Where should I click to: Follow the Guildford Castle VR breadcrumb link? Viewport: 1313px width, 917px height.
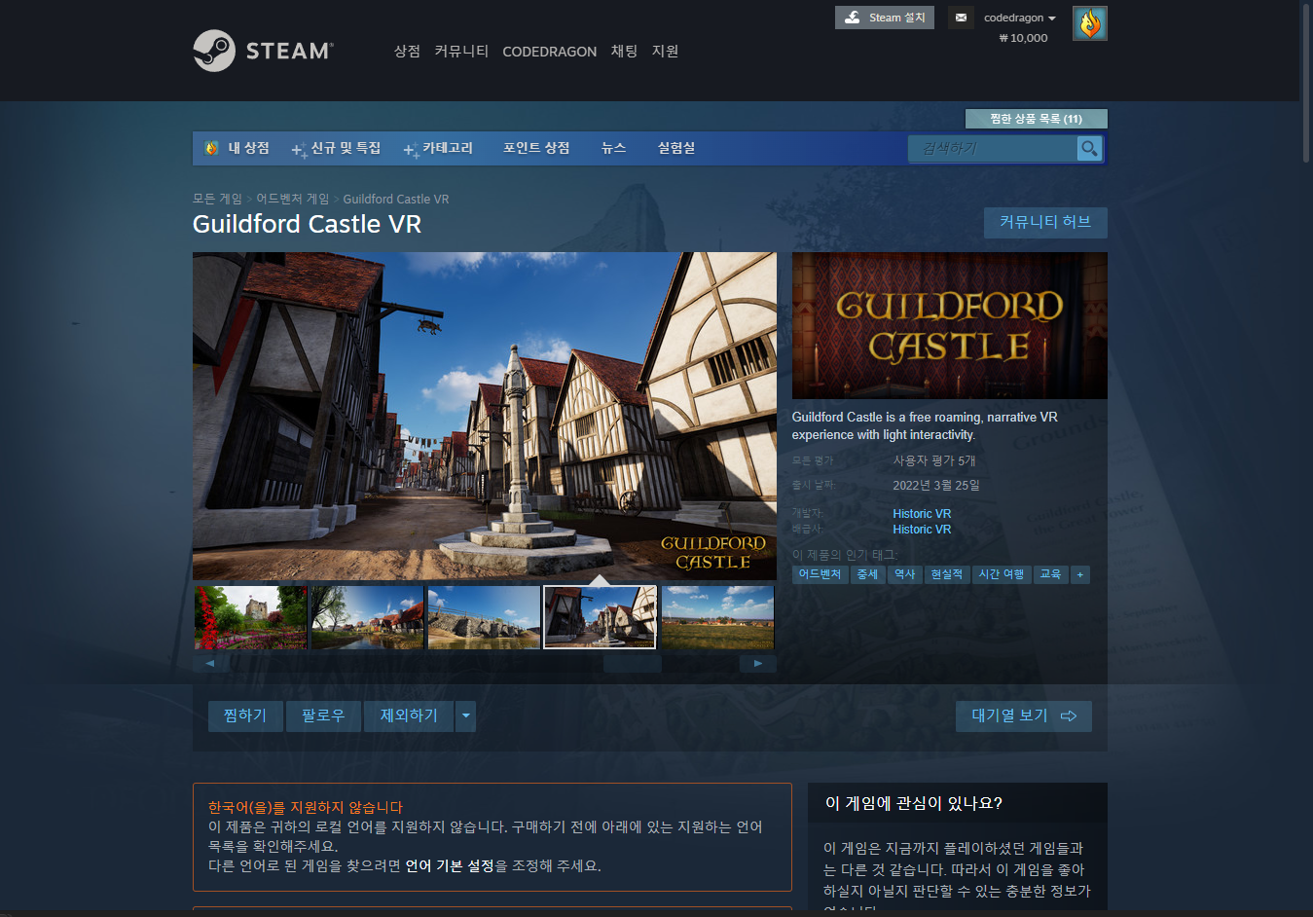click(396, 199)
